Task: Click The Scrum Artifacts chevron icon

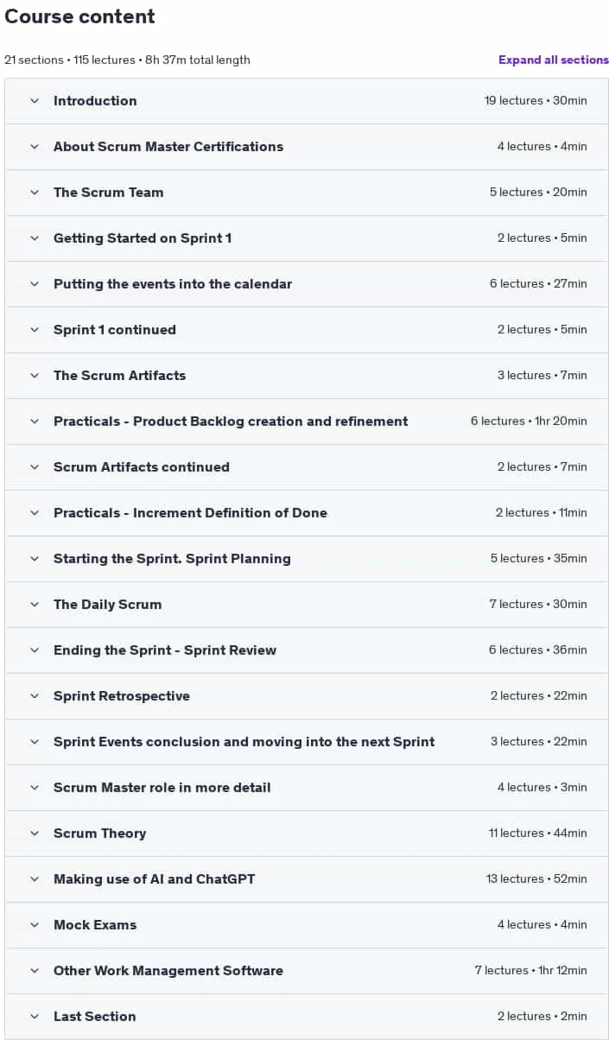Action: pyautogui.click(x=35, y=375)
